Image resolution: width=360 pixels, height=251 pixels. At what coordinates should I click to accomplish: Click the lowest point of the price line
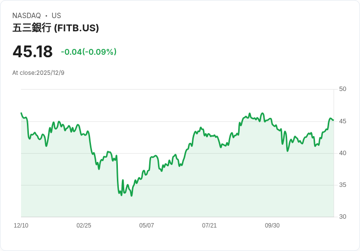(x=132, y=196)
